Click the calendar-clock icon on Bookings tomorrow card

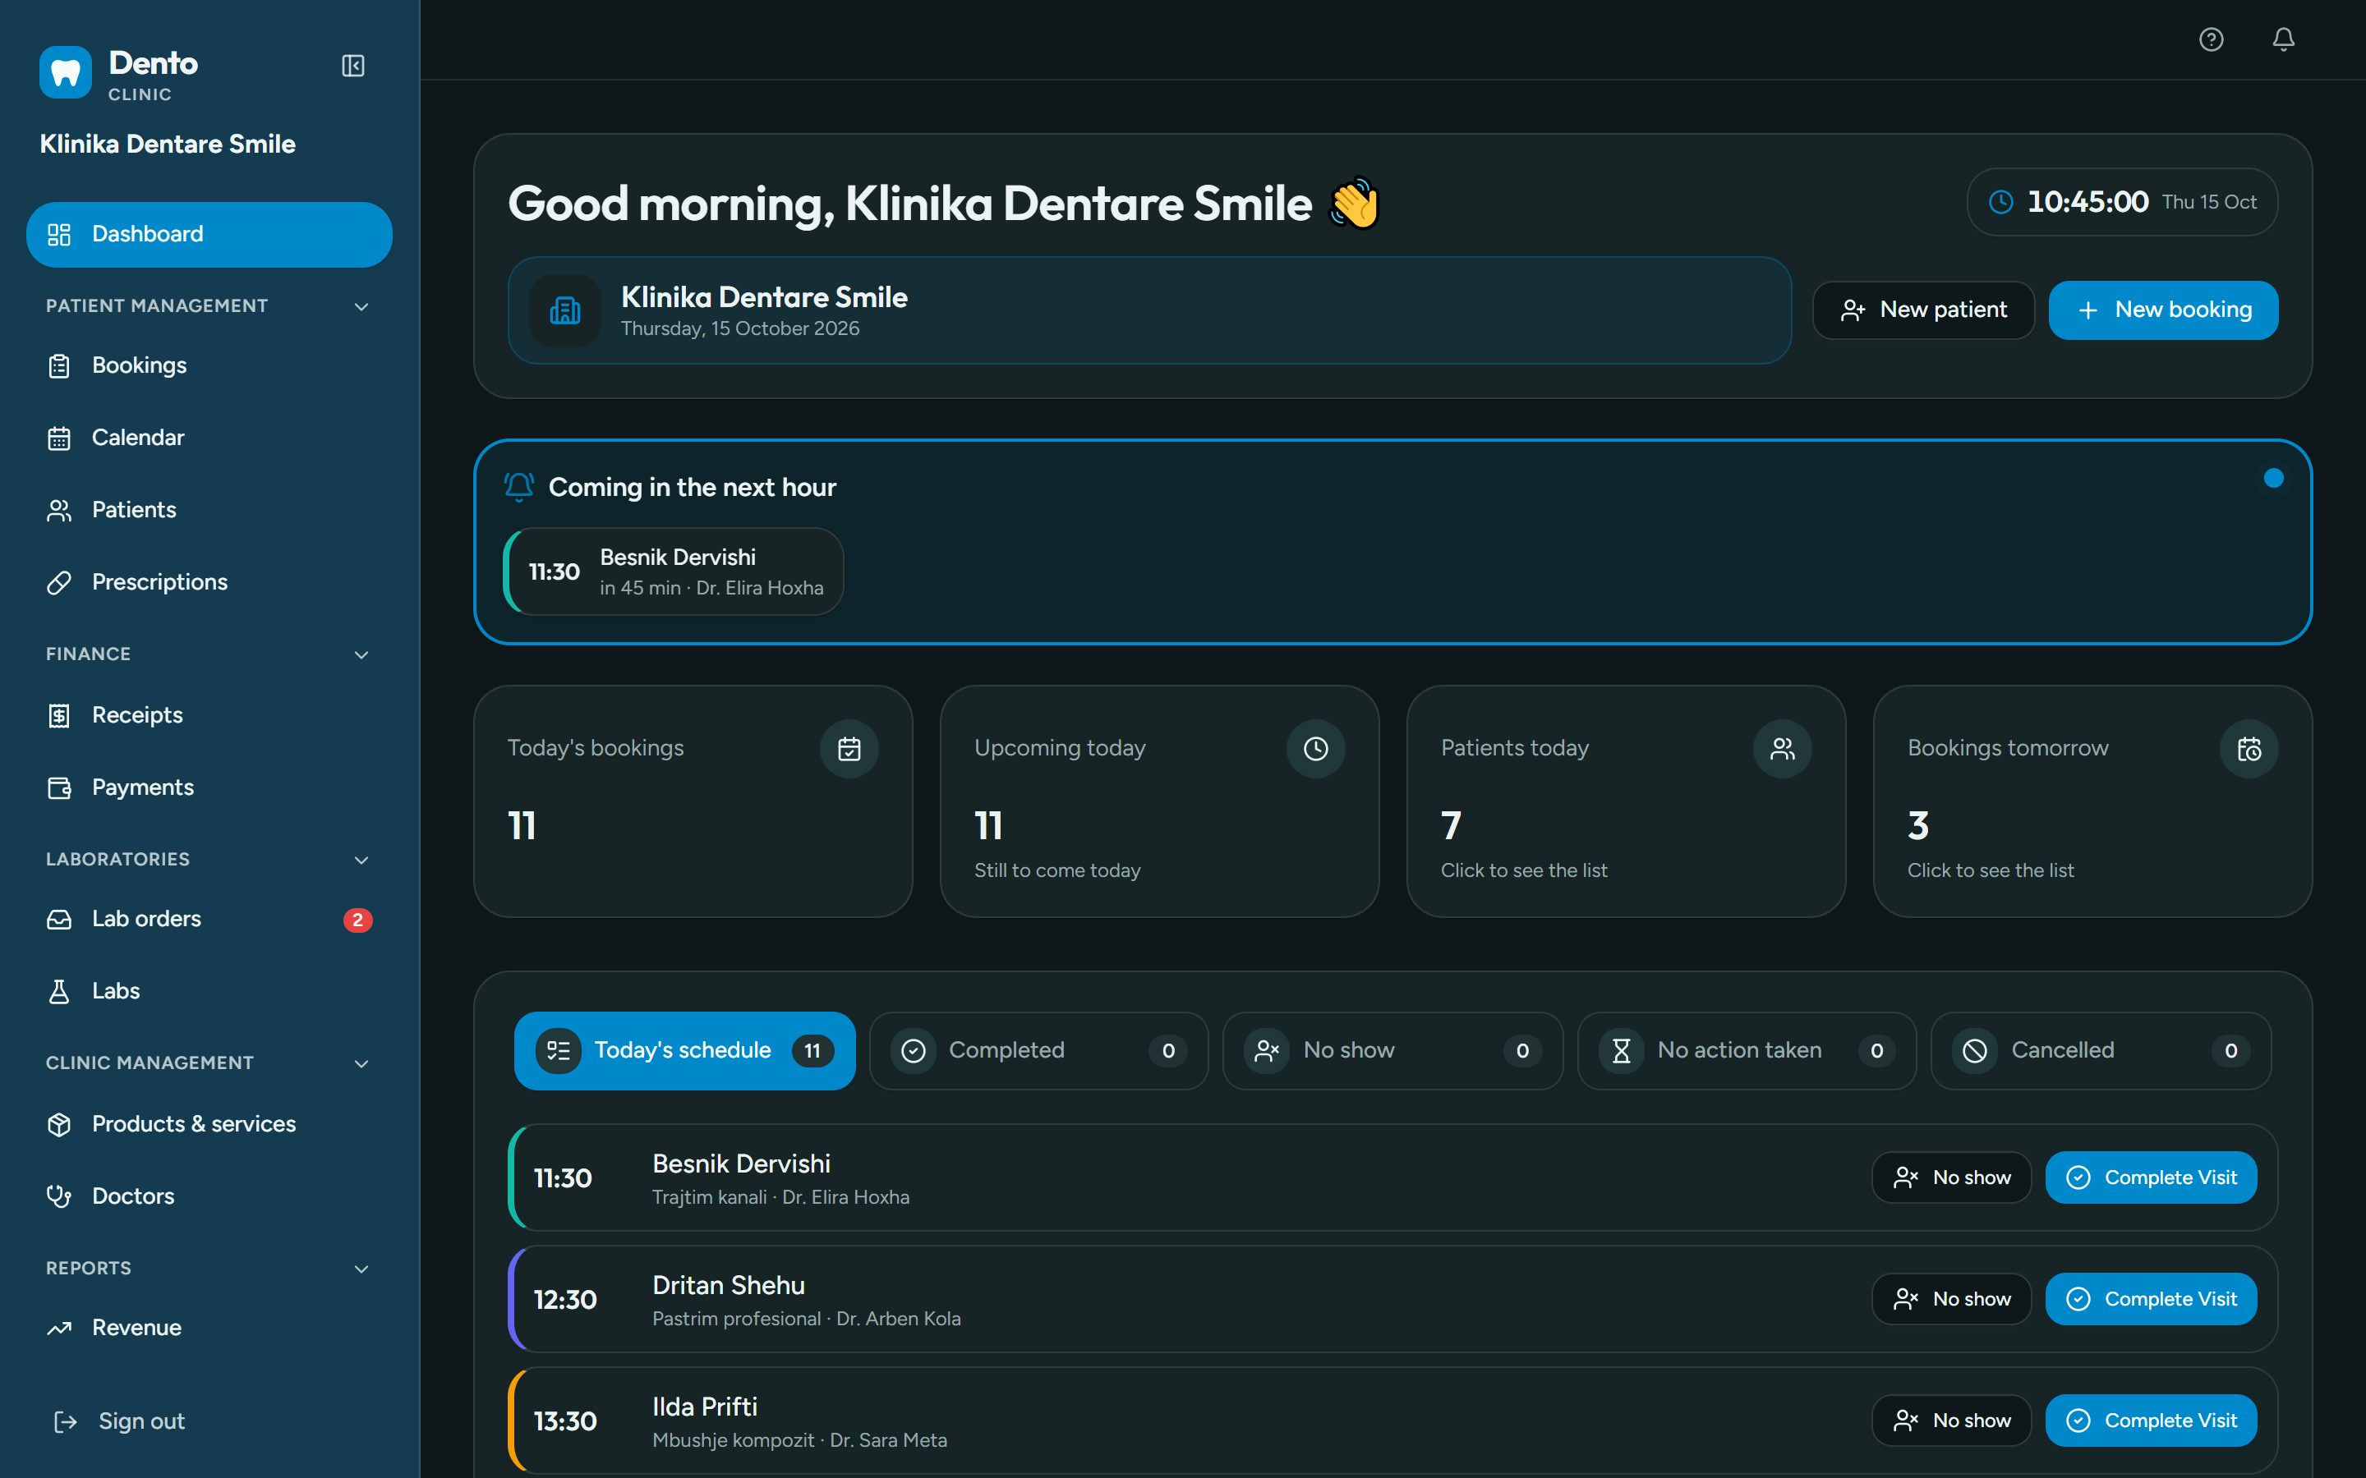point(2249,749)
